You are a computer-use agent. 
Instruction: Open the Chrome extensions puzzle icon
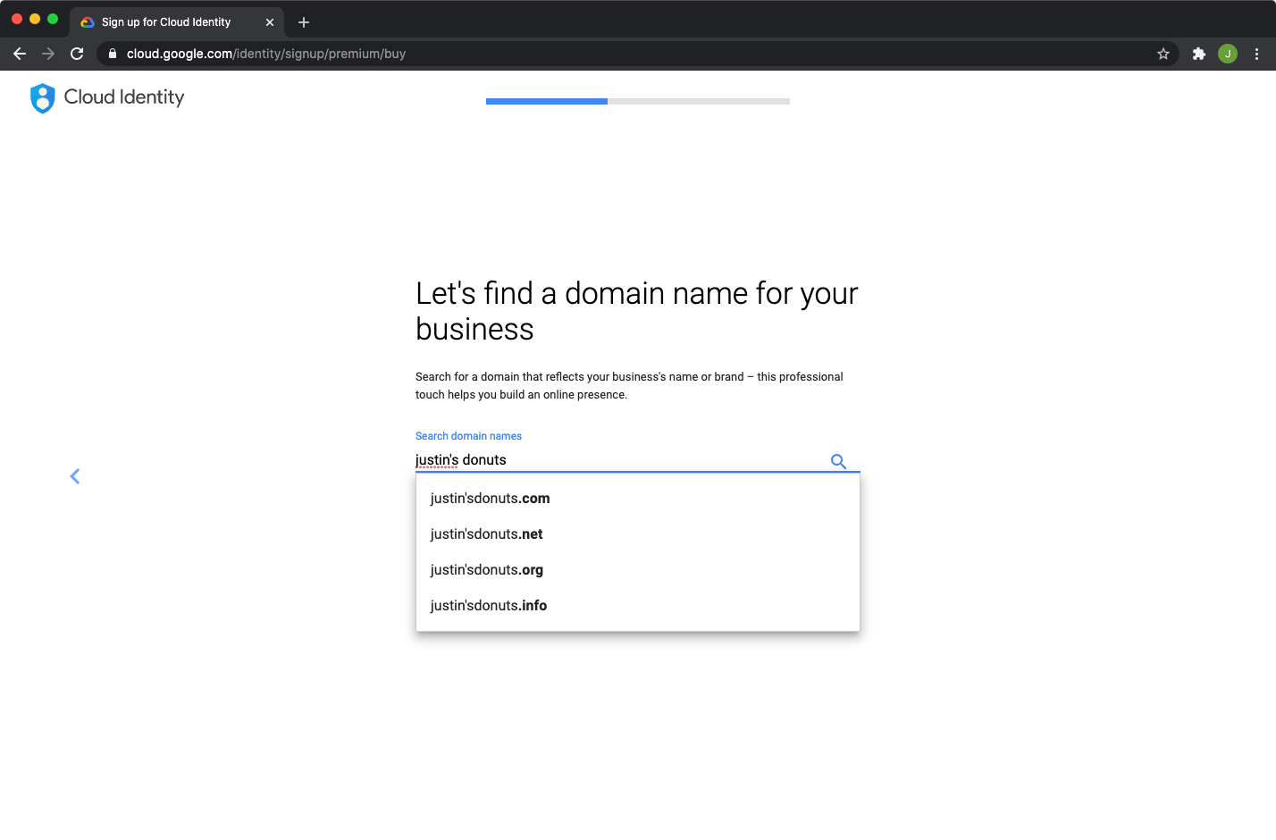point(1199,54)
